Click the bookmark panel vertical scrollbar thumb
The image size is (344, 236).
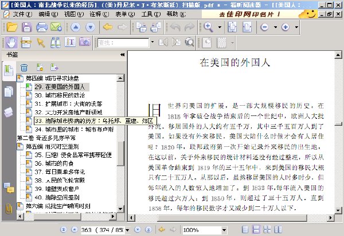(120, 154)
